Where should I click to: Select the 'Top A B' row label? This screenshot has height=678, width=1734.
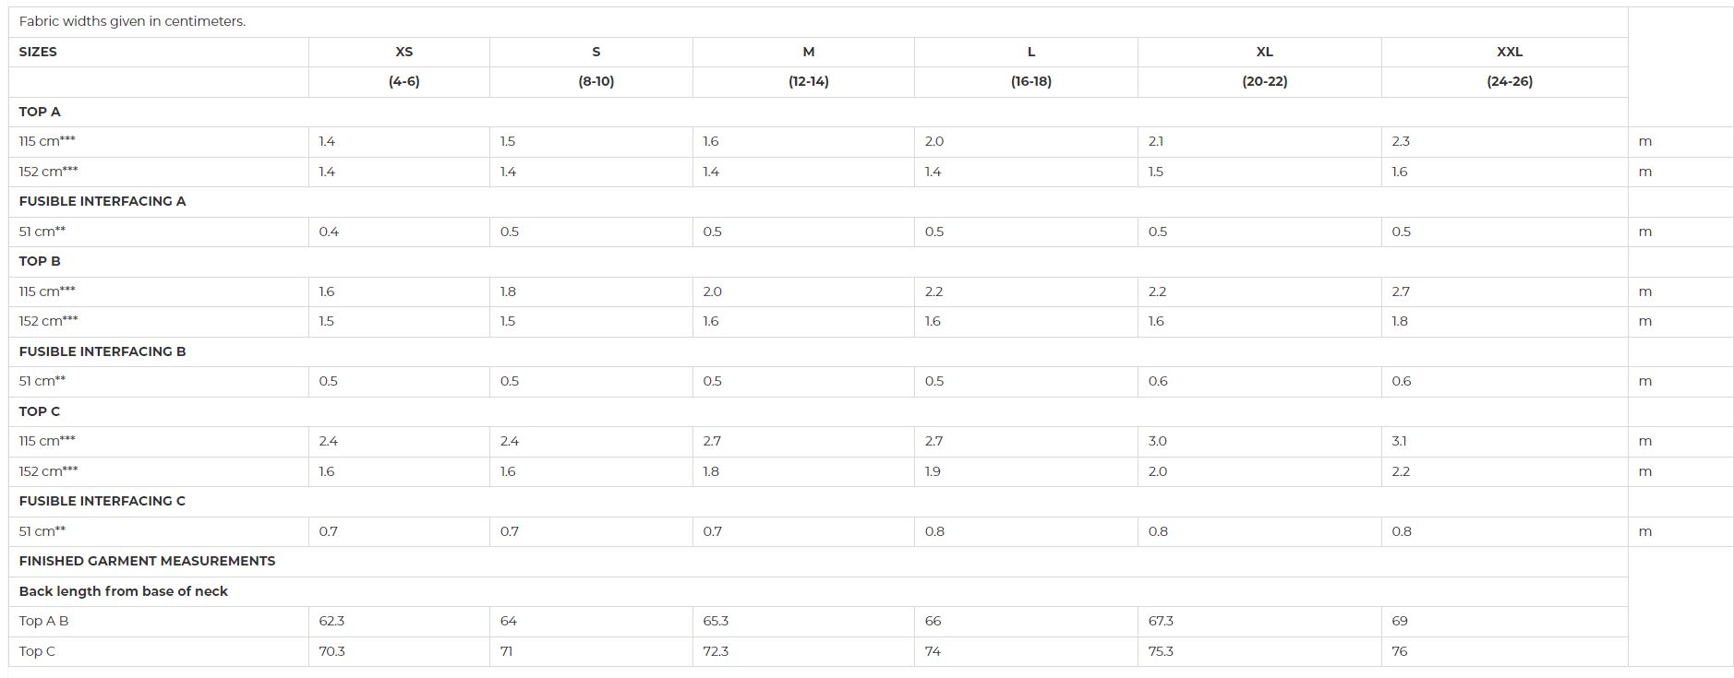pyautogui.click(x=43, y=621)
